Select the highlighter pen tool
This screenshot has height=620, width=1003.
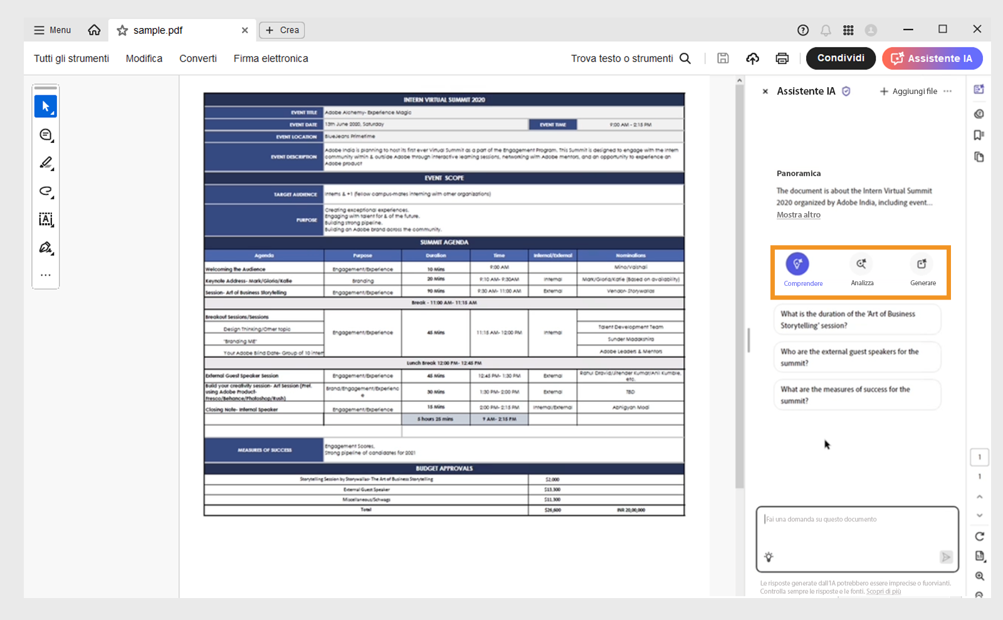[46, 163]
